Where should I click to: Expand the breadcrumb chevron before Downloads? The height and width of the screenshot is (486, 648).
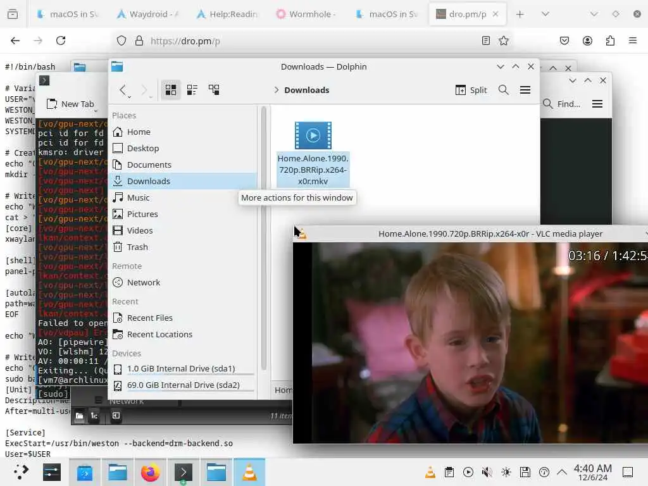pos(277,90)
